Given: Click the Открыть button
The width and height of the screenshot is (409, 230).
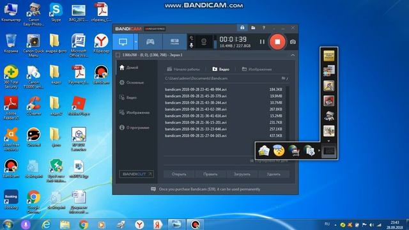Looking at the screenshot, I should (x=179, y=174).
